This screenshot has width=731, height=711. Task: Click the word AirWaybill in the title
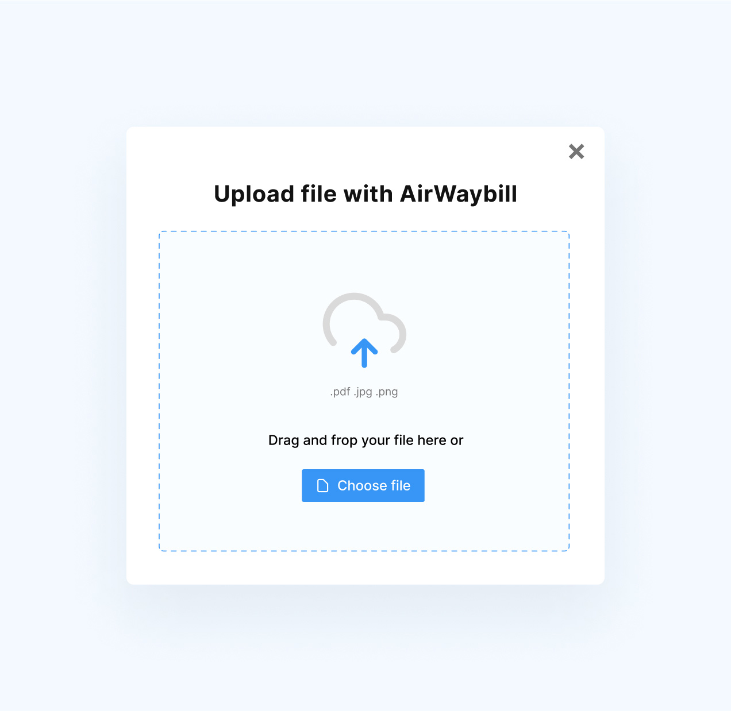click(x=459, y=194)
